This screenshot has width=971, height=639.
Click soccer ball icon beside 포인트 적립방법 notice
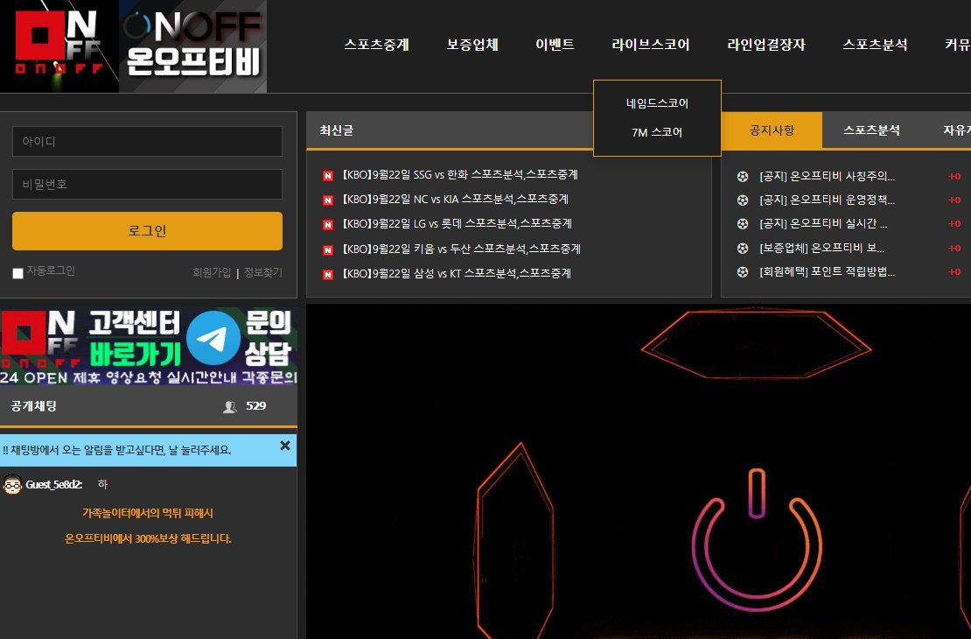tap(743, 272)
